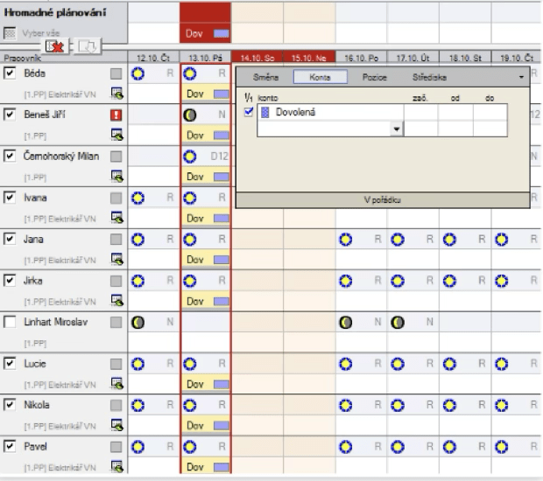The height and width of the screenshot is (481, 543).
Task: Select Jana's day shift icon on 16.10.
Action: [x=346, y=240]
